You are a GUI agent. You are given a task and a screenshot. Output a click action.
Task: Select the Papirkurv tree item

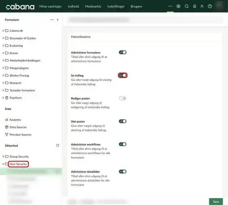16,98
